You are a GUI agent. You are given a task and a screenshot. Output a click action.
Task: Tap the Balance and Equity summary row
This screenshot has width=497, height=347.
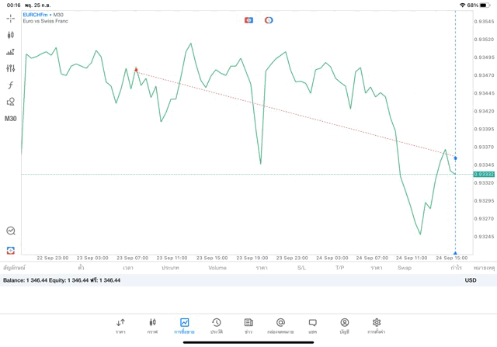pyautogui.click(x=62, y=279)
